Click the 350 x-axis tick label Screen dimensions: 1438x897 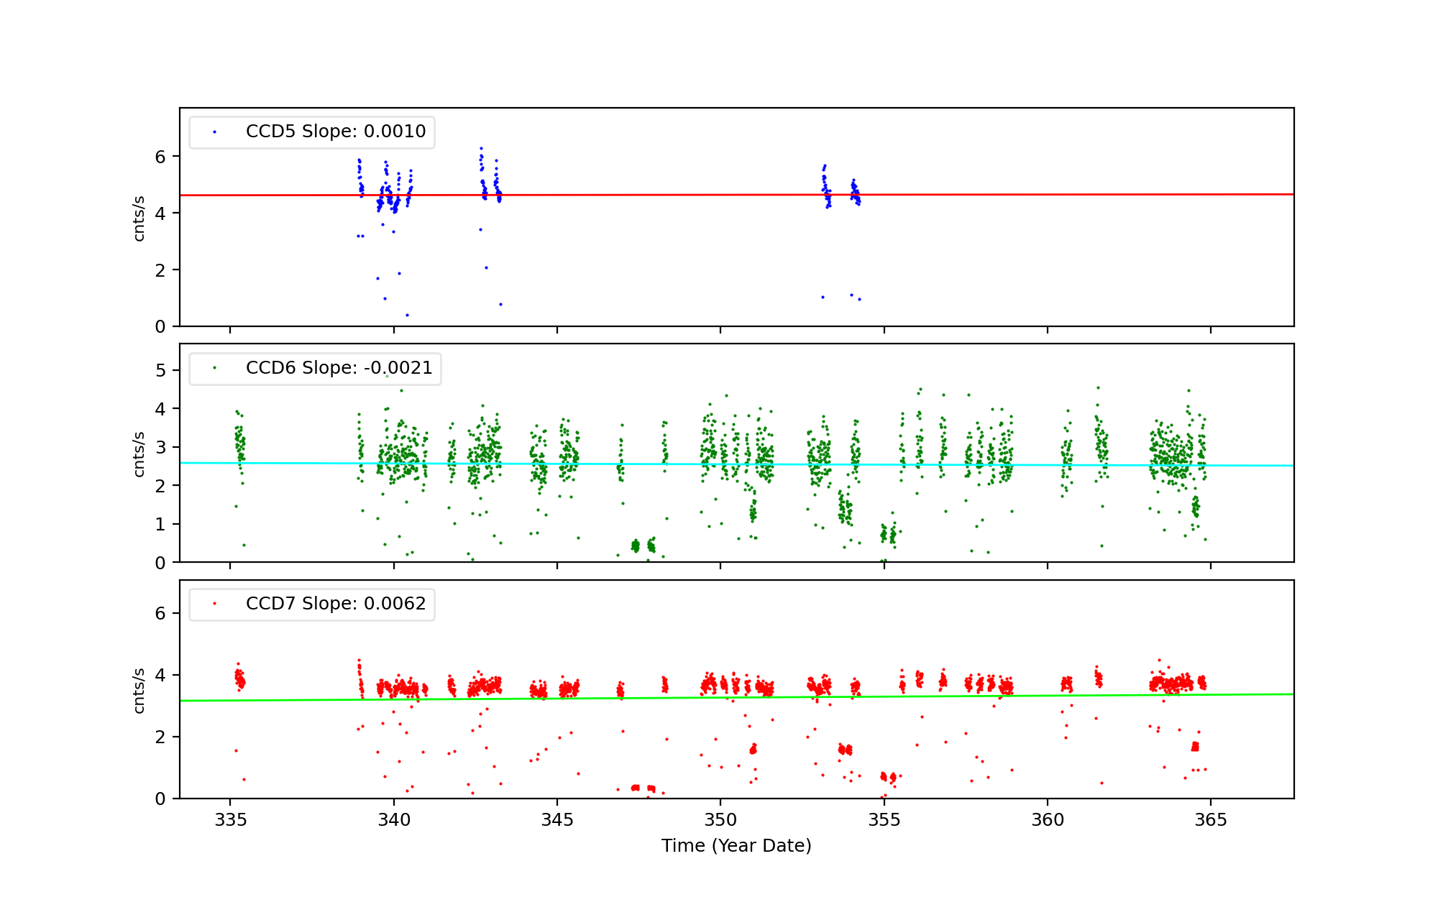720,821
